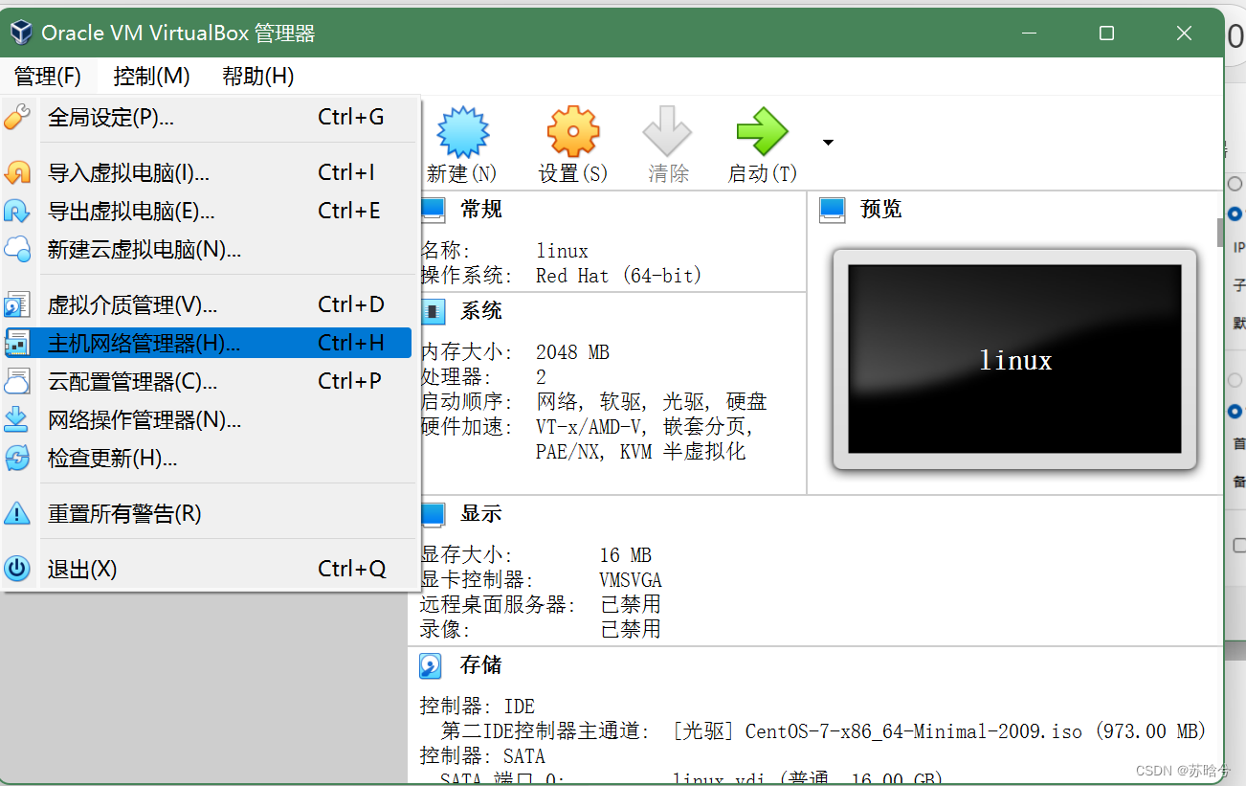Click the disk icon beside 虚拟介质管理(V)
The image size is (1246, 786).
tap(17, 304)
